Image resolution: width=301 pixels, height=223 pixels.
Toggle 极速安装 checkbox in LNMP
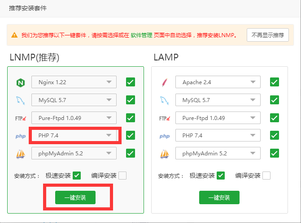77,176
